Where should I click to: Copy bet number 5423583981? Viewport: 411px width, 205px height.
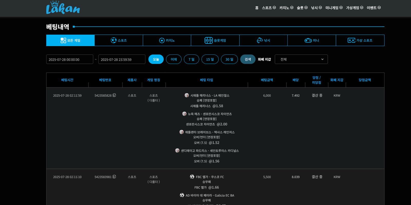tap(114, 177)
